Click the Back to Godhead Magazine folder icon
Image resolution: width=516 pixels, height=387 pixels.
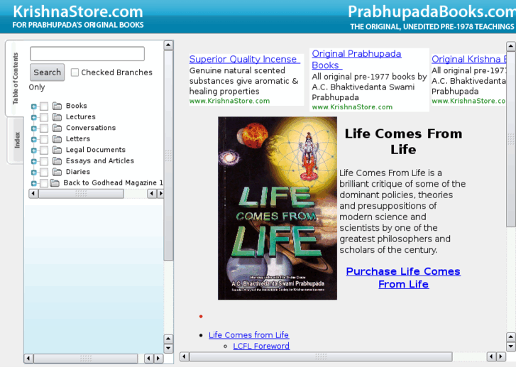tap(55, 182)
